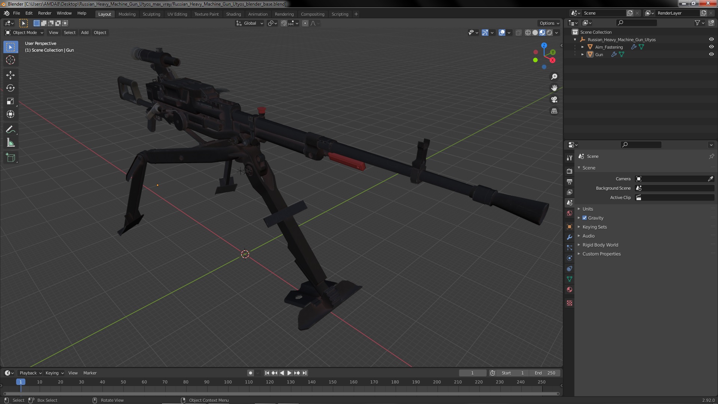Open the Material properties tab
Image resolution: width=718 pixels, height=404 pixels.
click(x=570, y=290)
